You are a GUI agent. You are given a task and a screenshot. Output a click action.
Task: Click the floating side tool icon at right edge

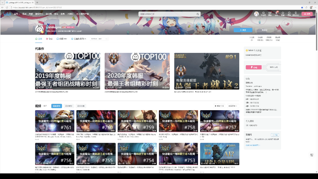[312, 155]
